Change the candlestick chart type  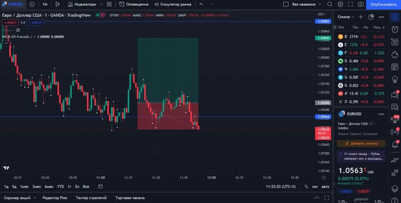[58, 4]
